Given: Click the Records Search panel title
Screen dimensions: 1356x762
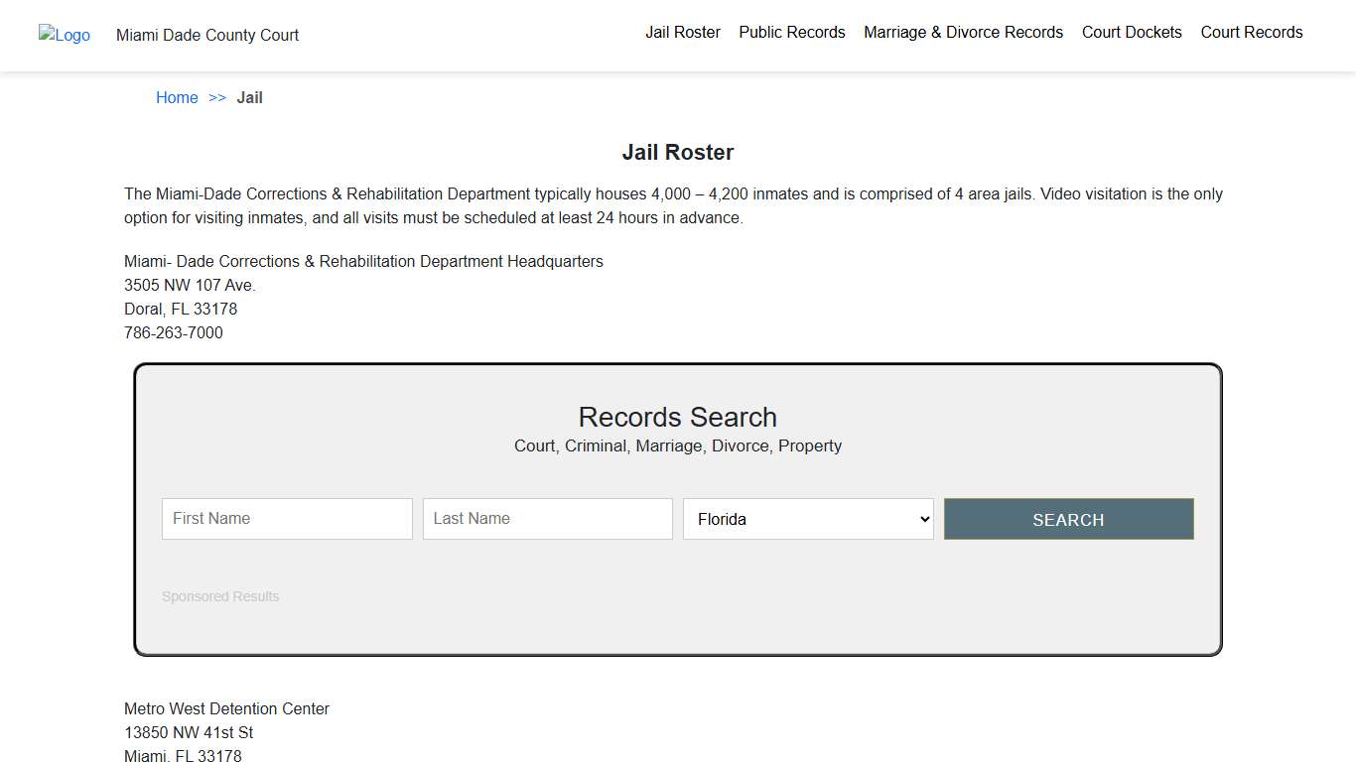Looking at the screenshot, I should (x=678, y=417).
